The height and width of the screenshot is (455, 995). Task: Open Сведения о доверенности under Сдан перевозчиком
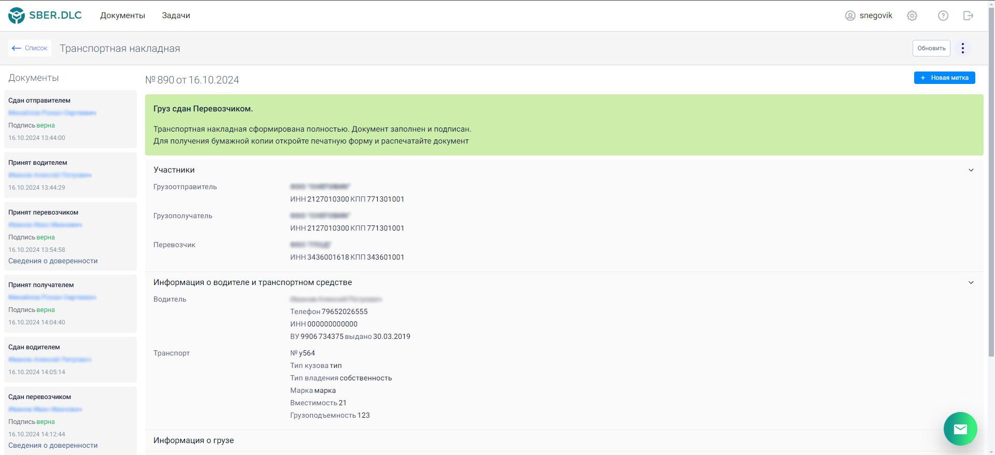pyautogui.click(x=53, y=446)
